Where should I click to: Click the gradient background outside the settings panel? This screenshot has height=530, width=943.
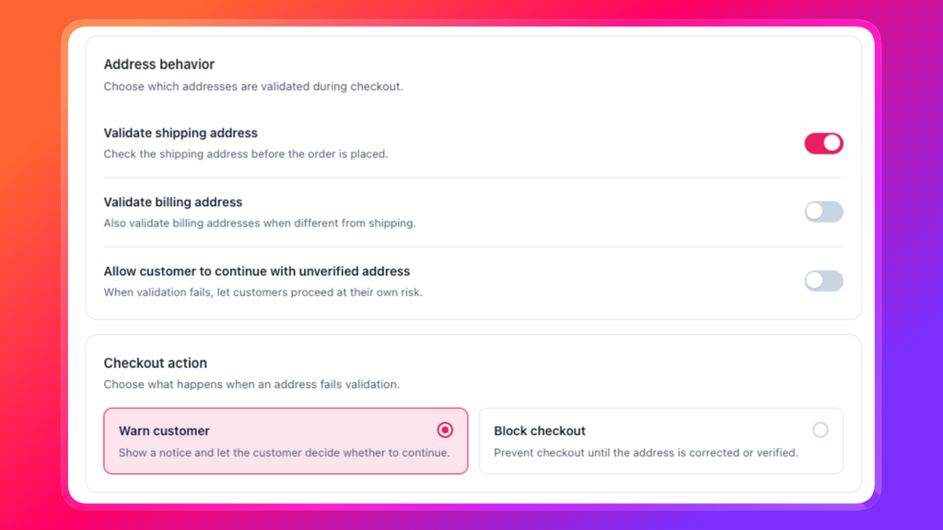coord(30,264)
